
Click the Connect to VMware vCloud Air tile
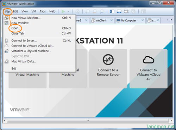[149, 69]
